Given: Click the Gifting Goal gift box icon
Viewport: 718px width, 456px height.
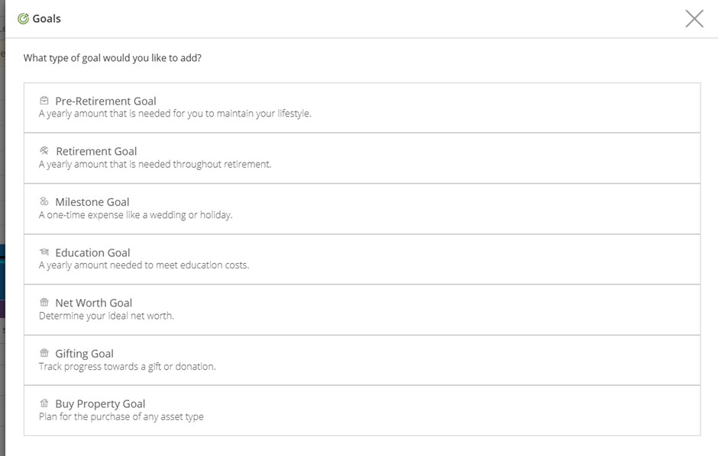Looking at the screenshot, I should pos(44,353).
